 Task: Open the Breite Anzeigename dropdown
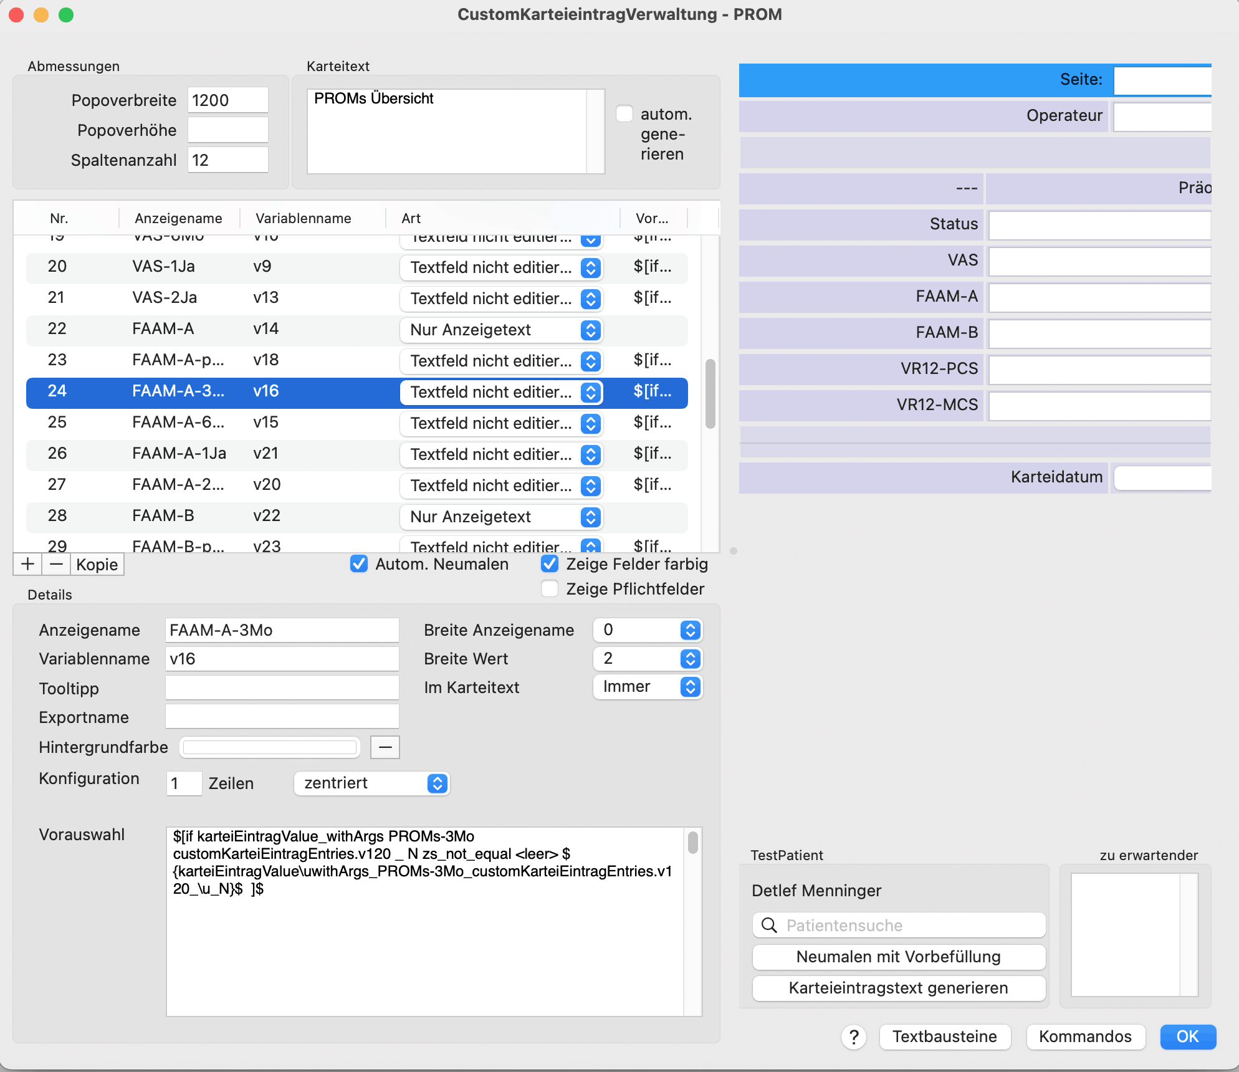648,630
